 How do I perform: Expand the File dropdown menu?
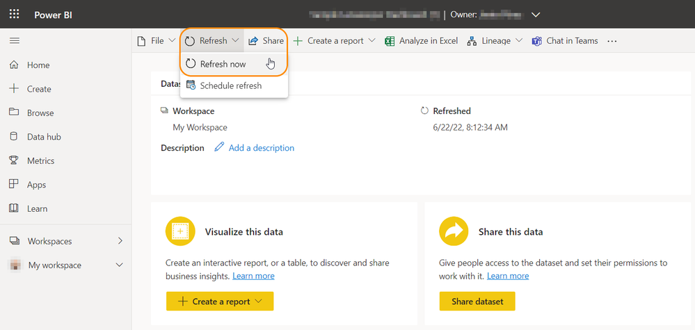point(157,41)
